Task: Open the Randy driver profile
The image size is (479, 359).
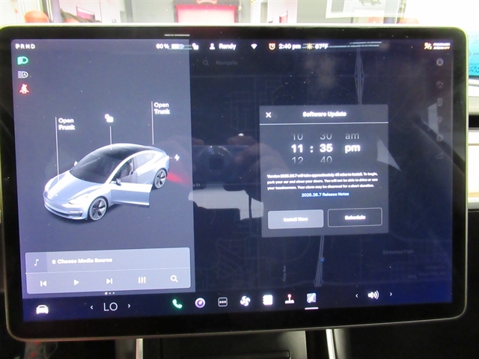Action: pos(223,46)
